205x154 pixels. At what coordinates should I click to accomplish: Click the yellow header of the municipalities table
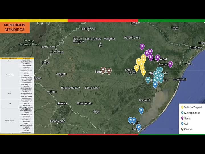coord(17,58)
